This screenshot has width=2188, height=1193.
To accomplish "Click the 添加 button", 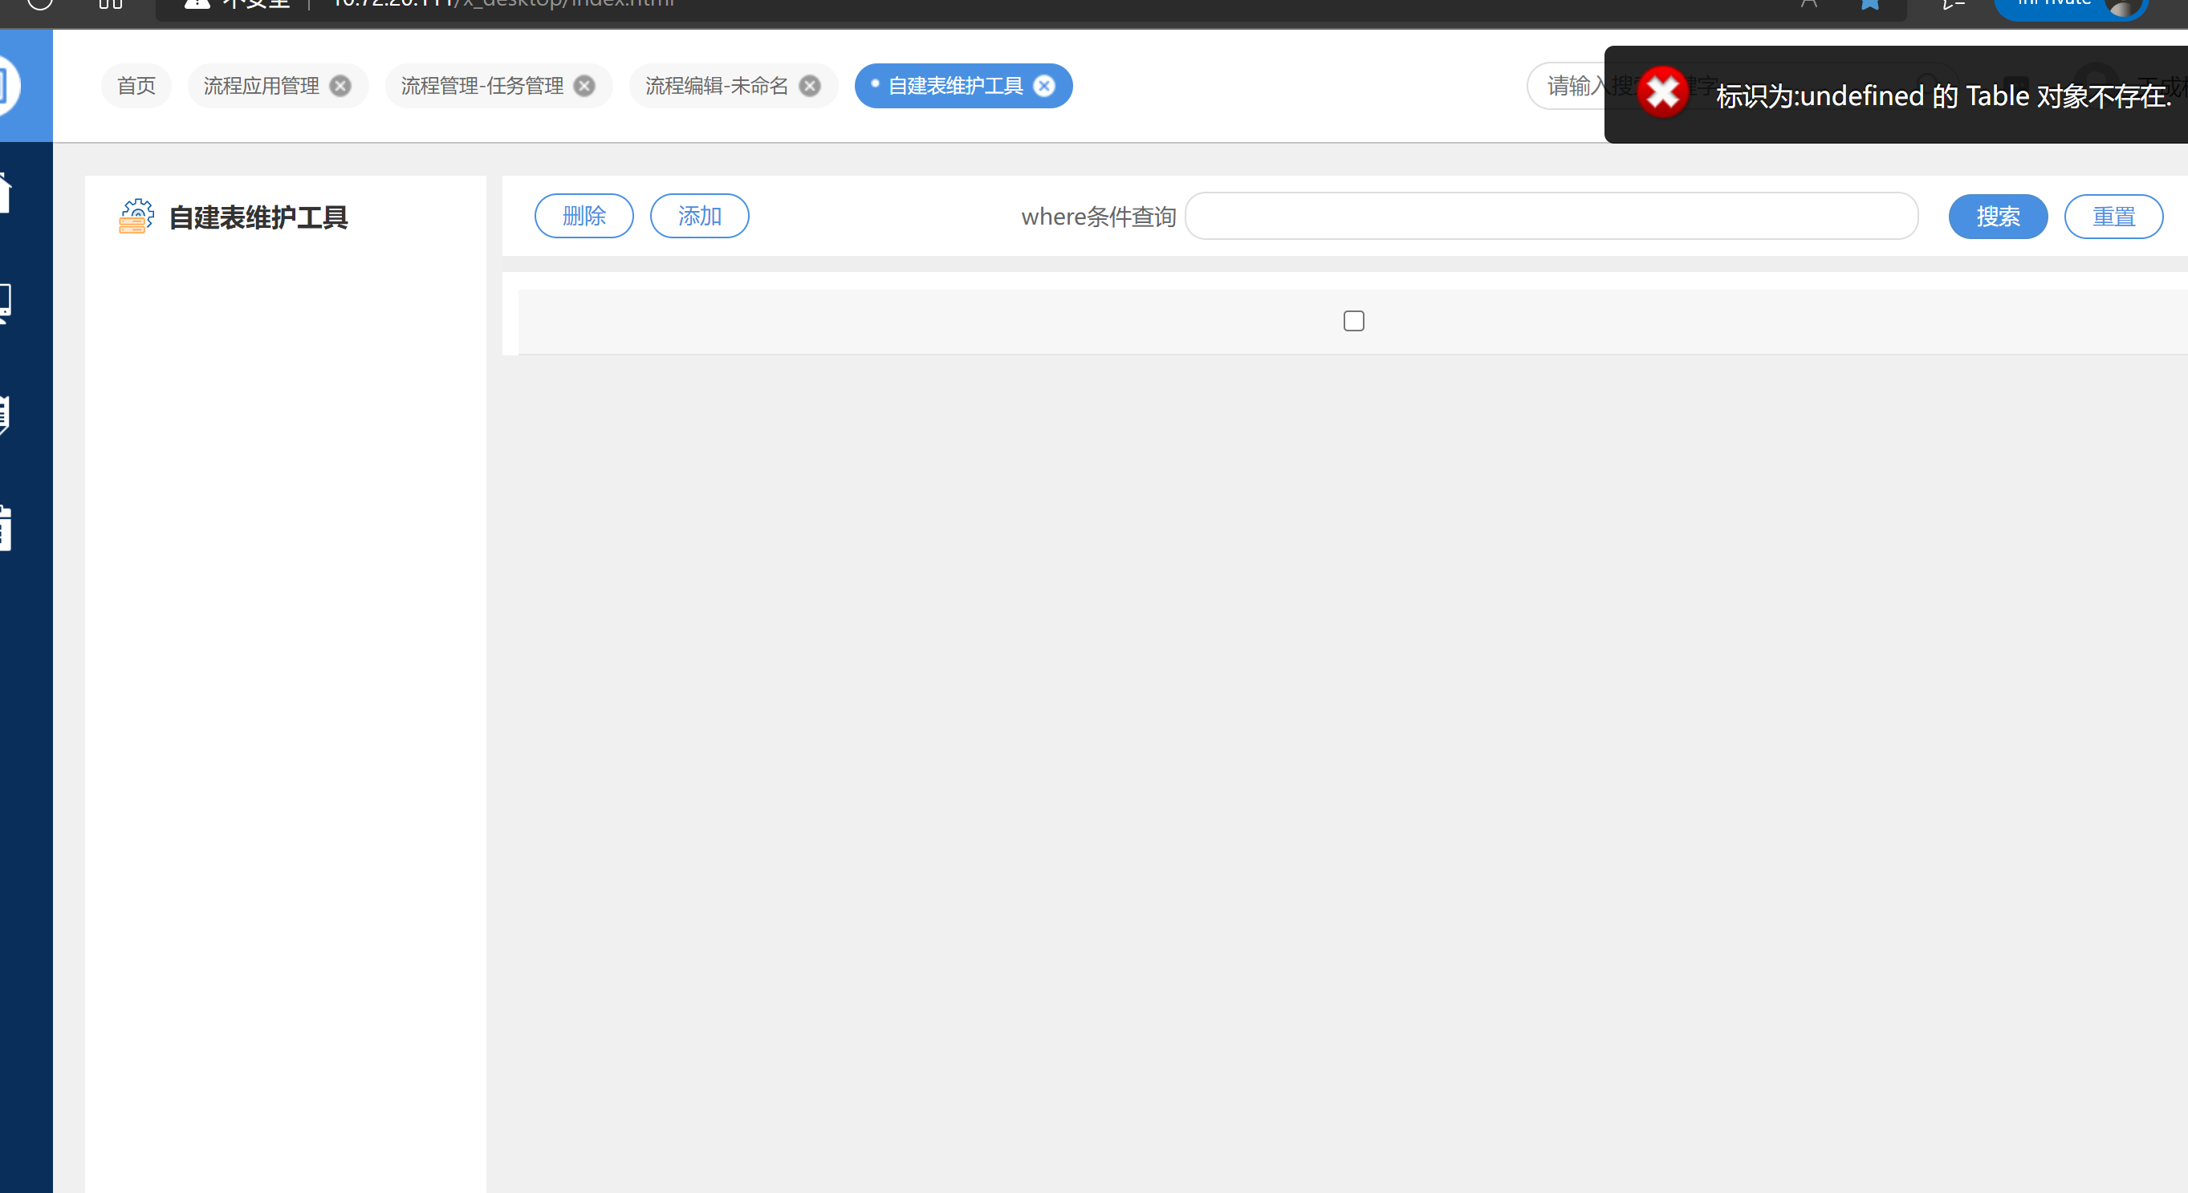I will 699,217.
